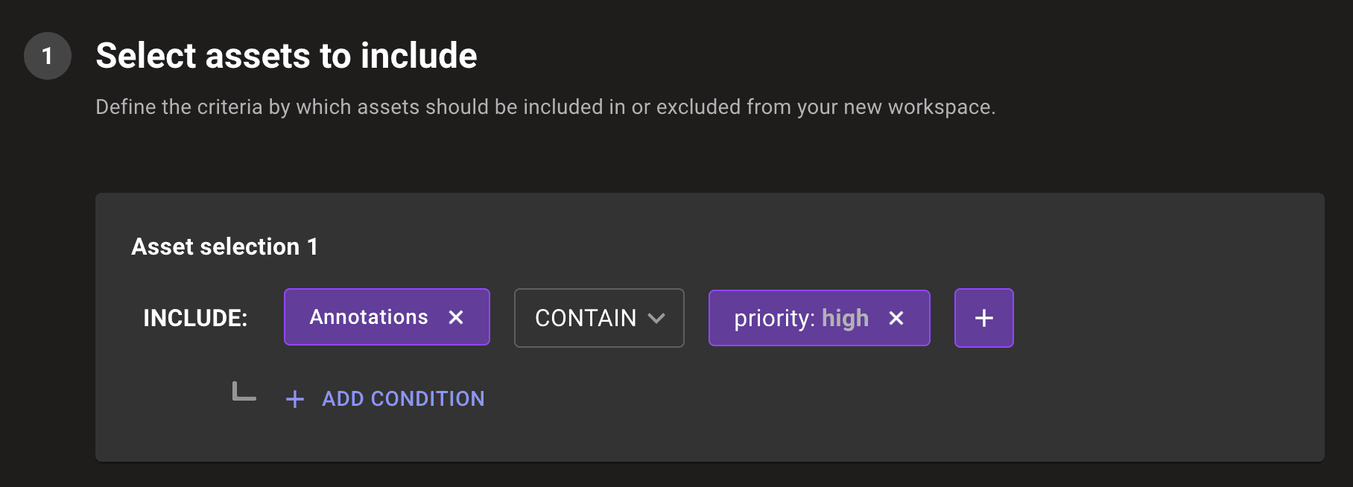
Task: Expand the value picker with the plus button
Action: [983, 318]
